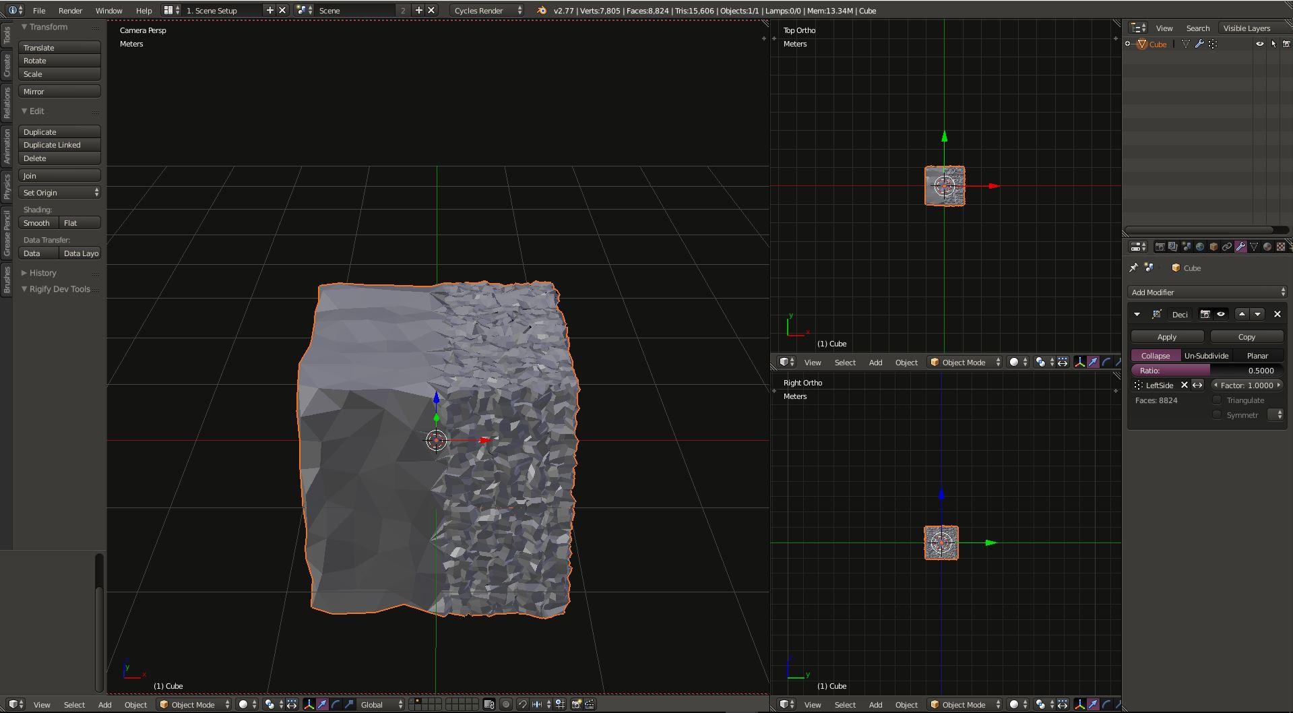Image resolution: width=1293 pixels, height=713 pixels.
Task: Open the Modifiers properties tab (wrench)
Action: [x=1240, y=247]
